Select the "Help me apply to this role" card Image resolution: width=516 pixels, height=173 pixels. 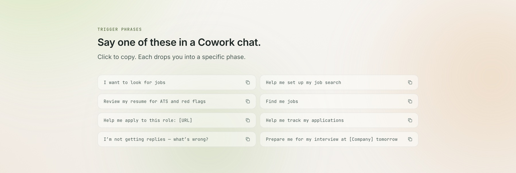pos(172,120)
